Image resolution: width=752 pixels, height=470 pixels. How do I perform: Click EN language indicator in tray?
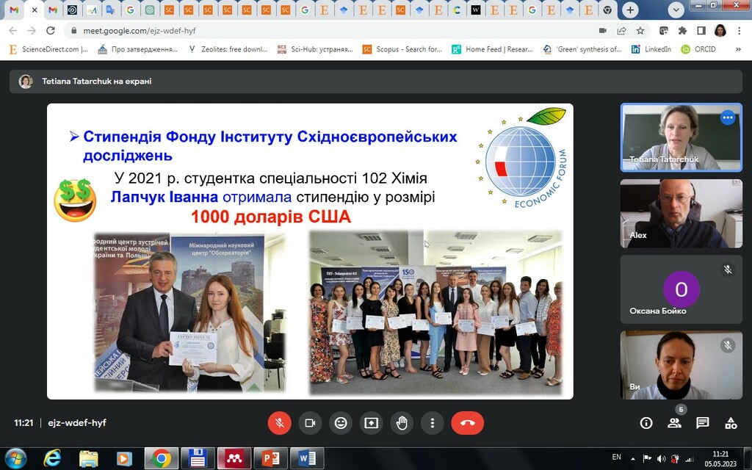click(x=617, y=457)
